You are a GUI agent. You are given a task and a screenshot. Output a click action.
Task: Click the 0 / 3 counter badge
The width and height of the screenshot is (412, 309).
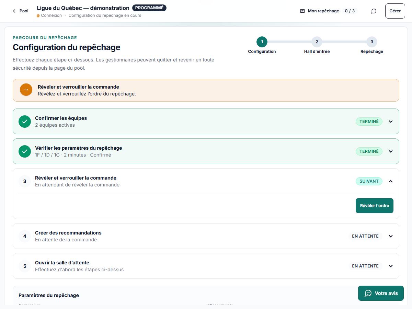[350, 11]
